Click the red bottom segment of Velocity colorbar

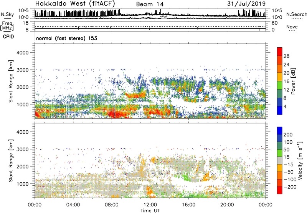[280, 190]
